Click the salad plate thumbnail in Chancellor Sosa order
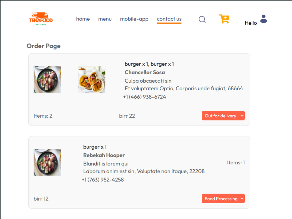 47,79
